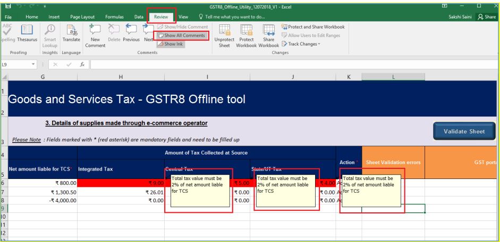Click the Validate Sheet button
The image size is (500, 242).
click(x=464, y=131)
